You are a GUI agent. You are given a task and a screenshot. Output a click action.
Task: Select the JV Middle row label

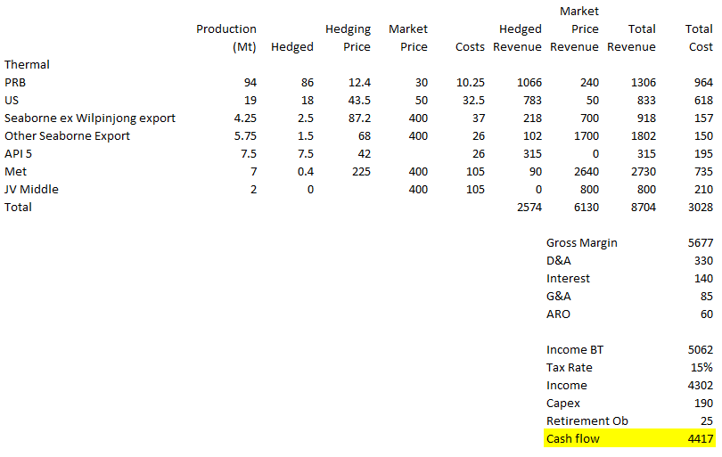30,189
